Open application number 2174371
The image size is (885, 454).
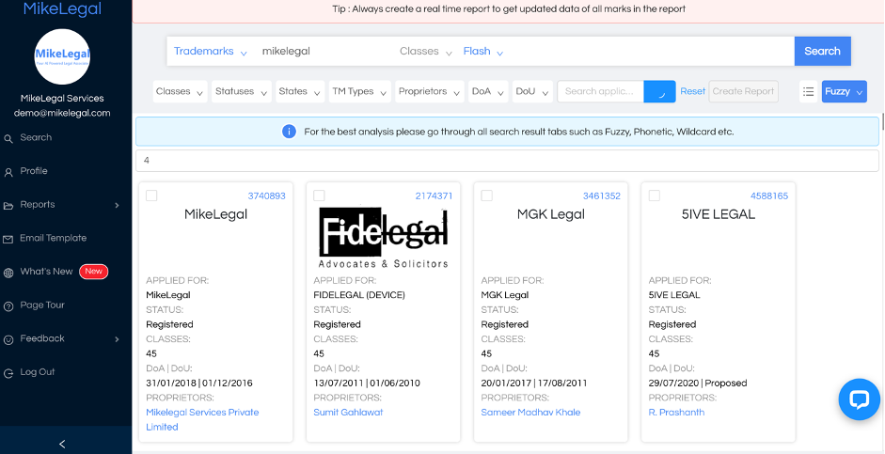pos(434,196)
